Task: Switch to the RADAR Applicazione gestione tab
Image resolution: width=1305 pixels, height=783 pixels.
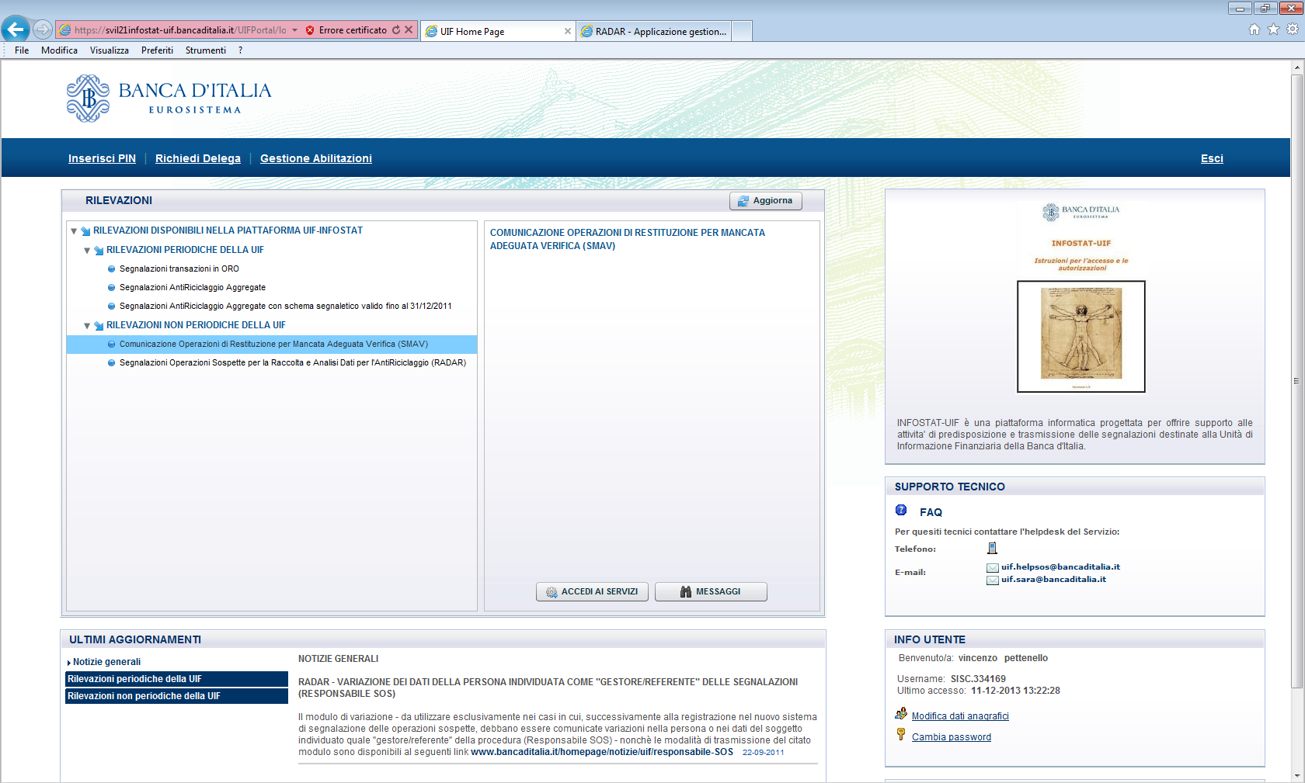Action: pyautogui.click(x=653, y=31)
